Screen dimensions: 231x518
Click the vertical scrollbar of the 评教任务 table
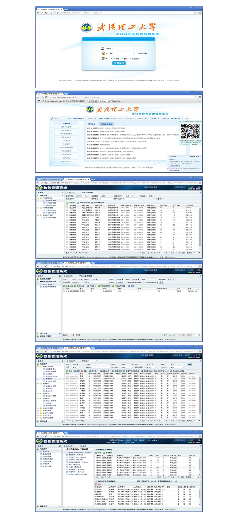pos(200,228)
